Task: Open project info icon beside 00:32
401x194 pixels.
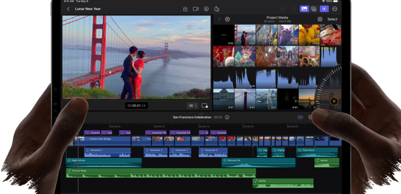Action: 227,117
